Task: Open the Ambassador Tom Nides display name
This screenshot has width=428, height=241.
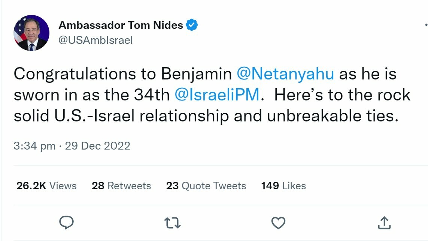Action: (x=121, y=25)
